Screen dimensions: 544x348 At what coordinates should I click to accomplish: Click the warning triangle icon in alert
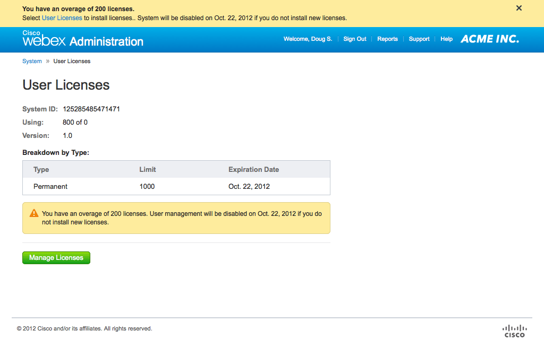34,213
